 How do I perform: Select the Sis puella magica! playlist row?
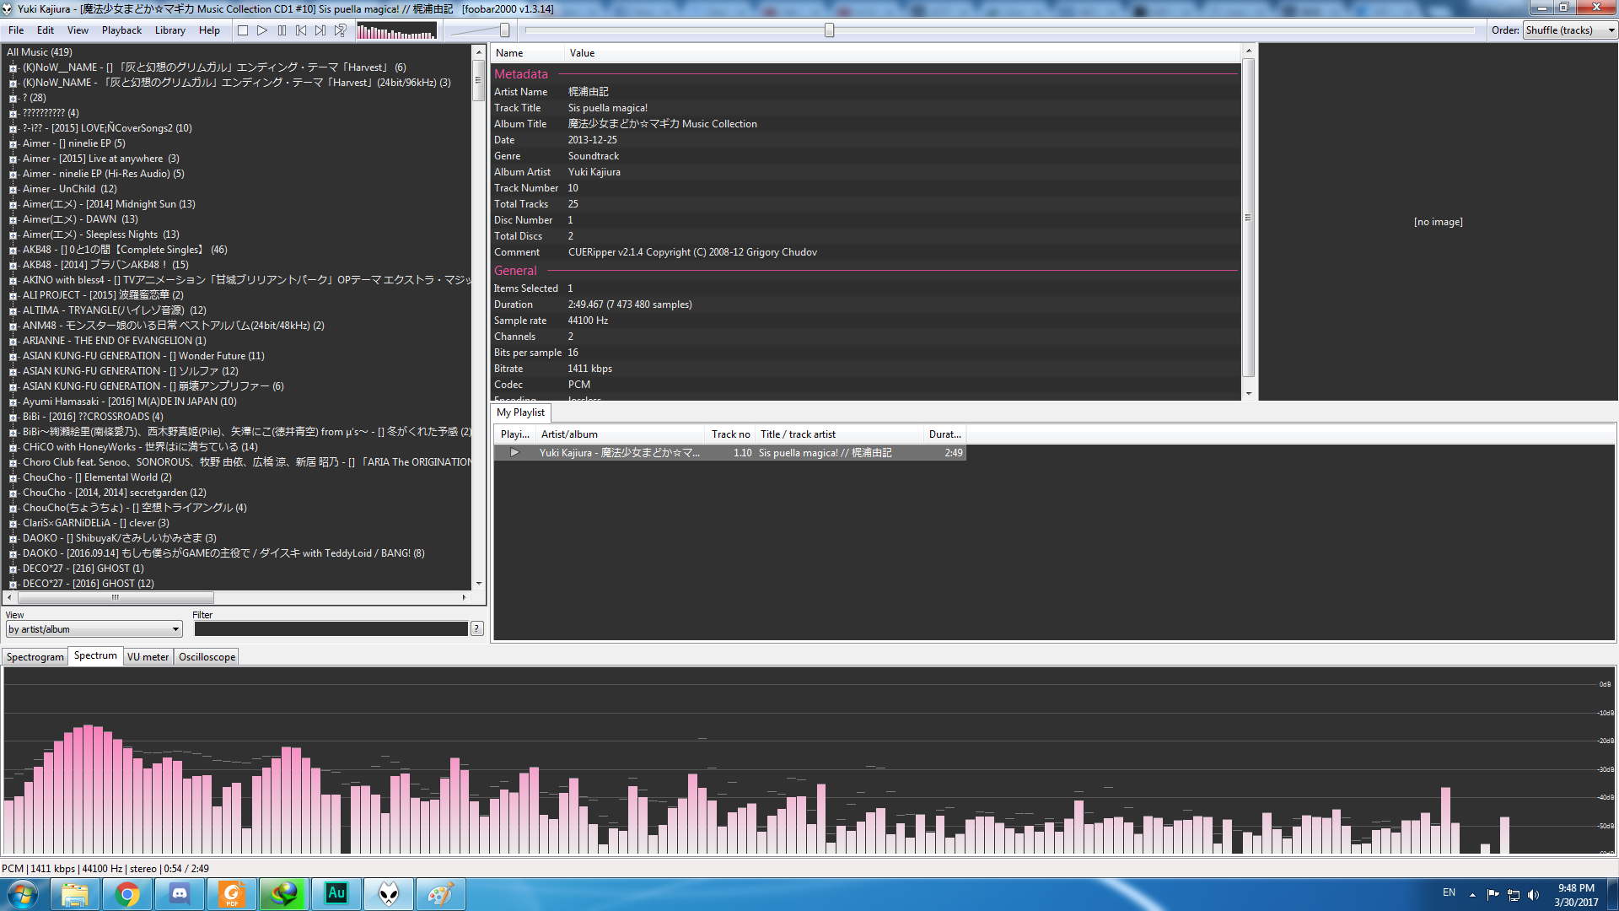[x=729, y=453]
